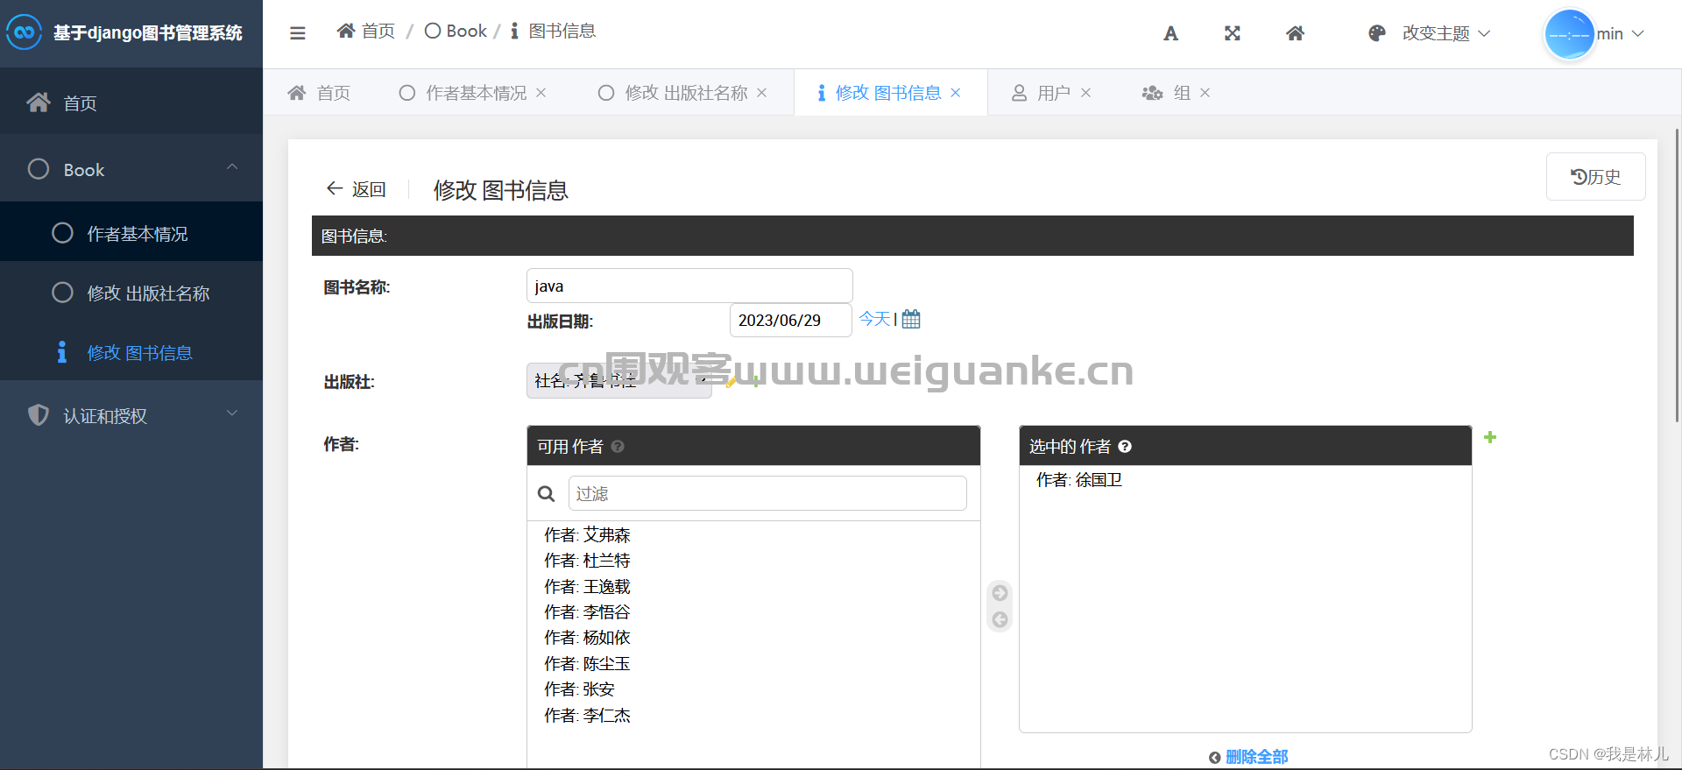Close the 用户 tab
1682x770 pixels.
[1086, 93]
